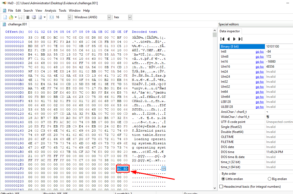Follow the go to link for Int32
Image resolution: width=293 pixels, height=194 pixels.
260,82
